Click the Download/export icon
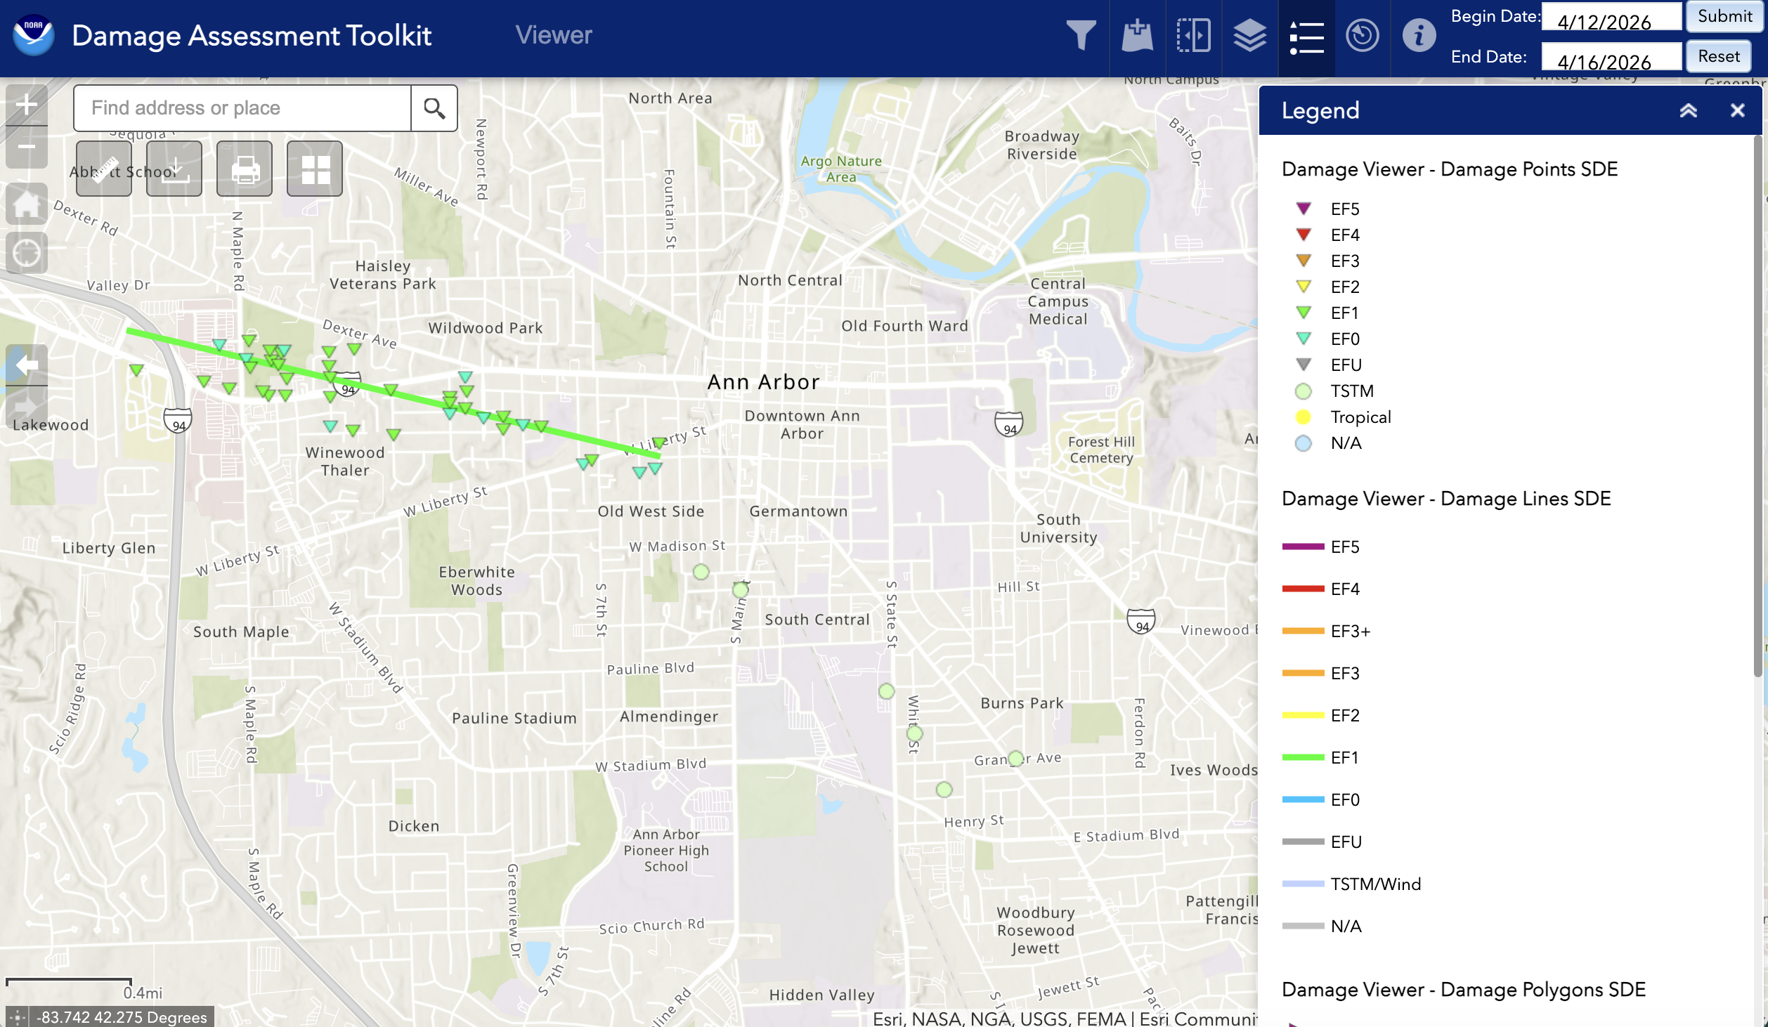This screenshot has height=1027, width=1768. click(x=174, y=168)
